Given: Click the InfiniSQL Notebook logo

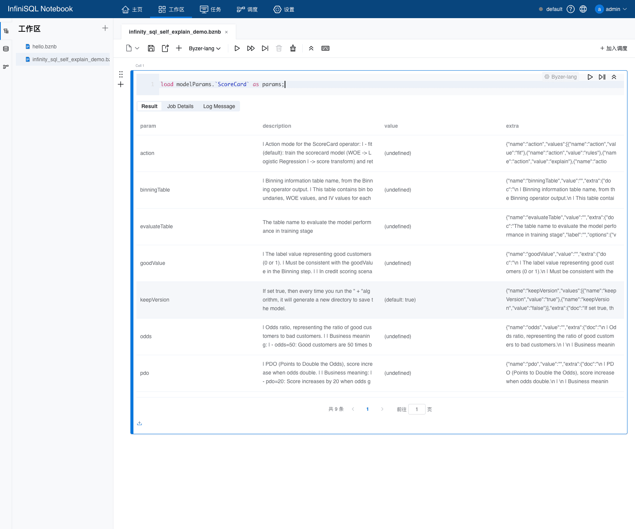Looking at the screenshot, I should pyautogui.click(x=40, y=9).
